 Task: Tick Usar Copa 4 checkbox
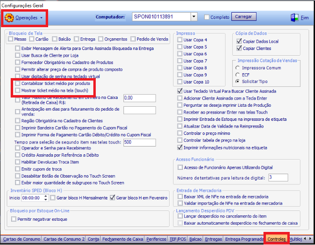tap(180, 40)
